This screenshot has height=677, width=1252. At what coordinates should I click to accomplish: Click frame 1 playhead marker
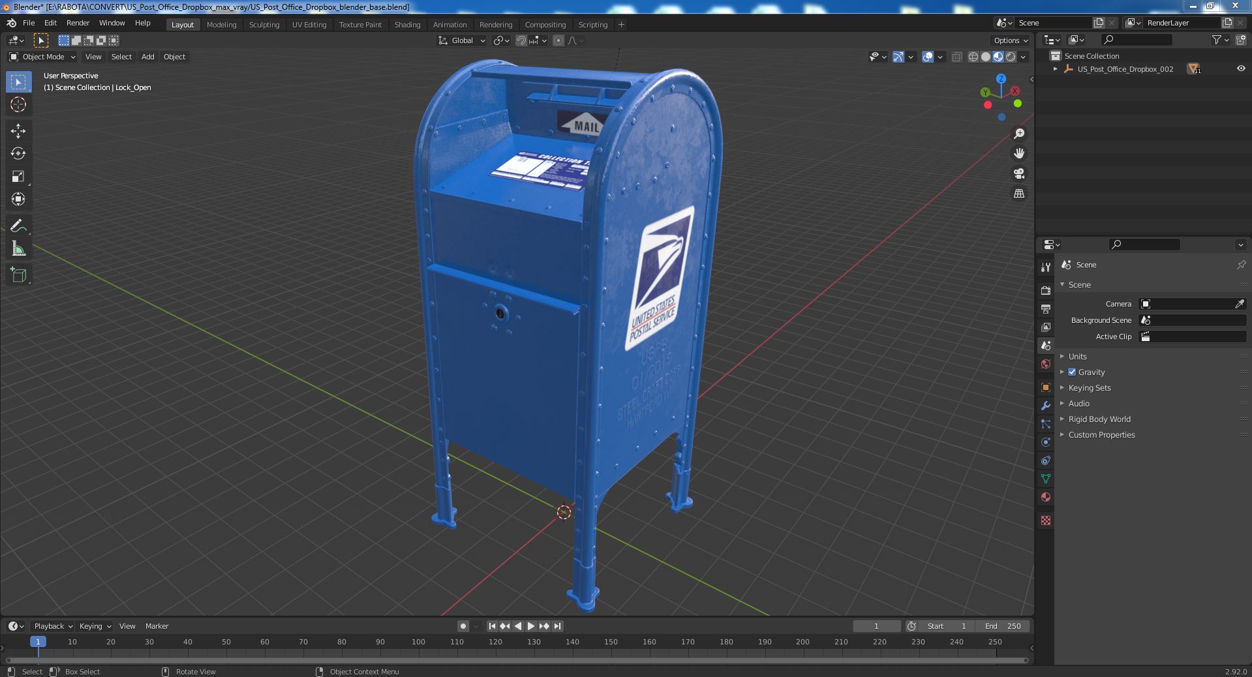(38, 642)
